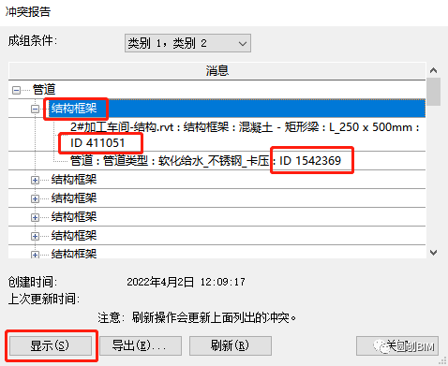Select the 管道 root row

(x=217, y=90)
